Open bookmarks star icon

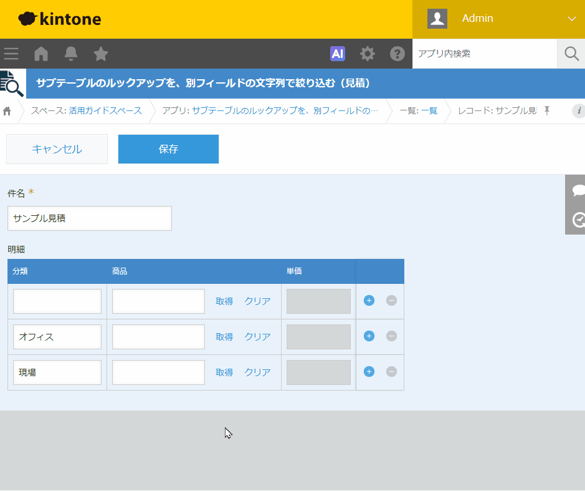click(x=101, y=54)
